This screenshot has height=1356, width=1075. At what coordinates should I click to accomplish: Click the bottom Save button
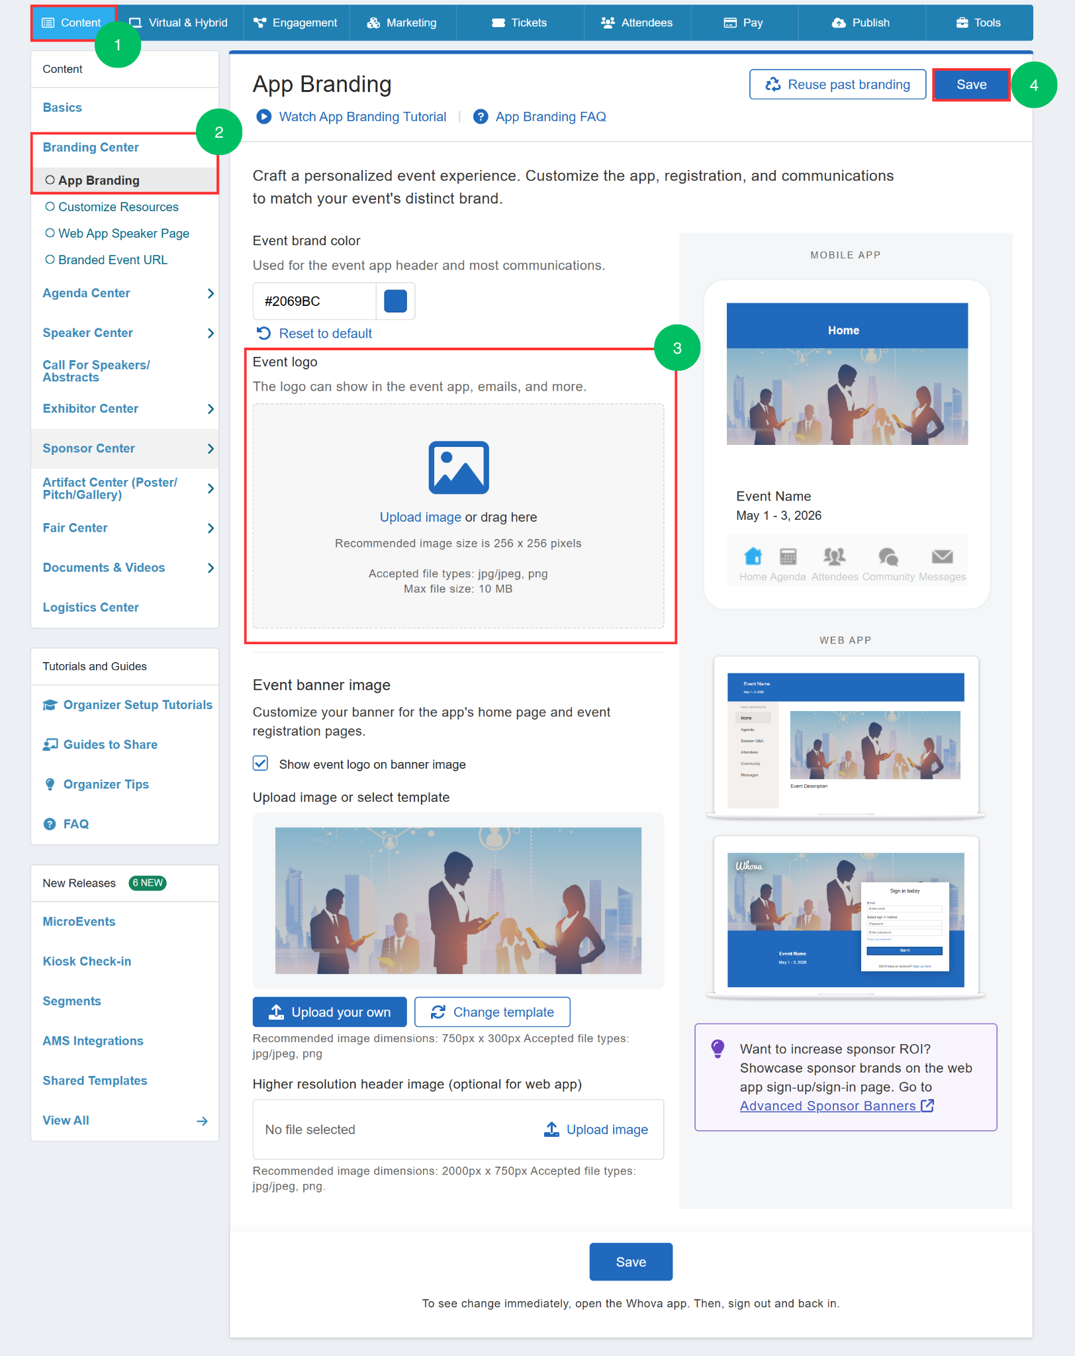click(631, 1261)
